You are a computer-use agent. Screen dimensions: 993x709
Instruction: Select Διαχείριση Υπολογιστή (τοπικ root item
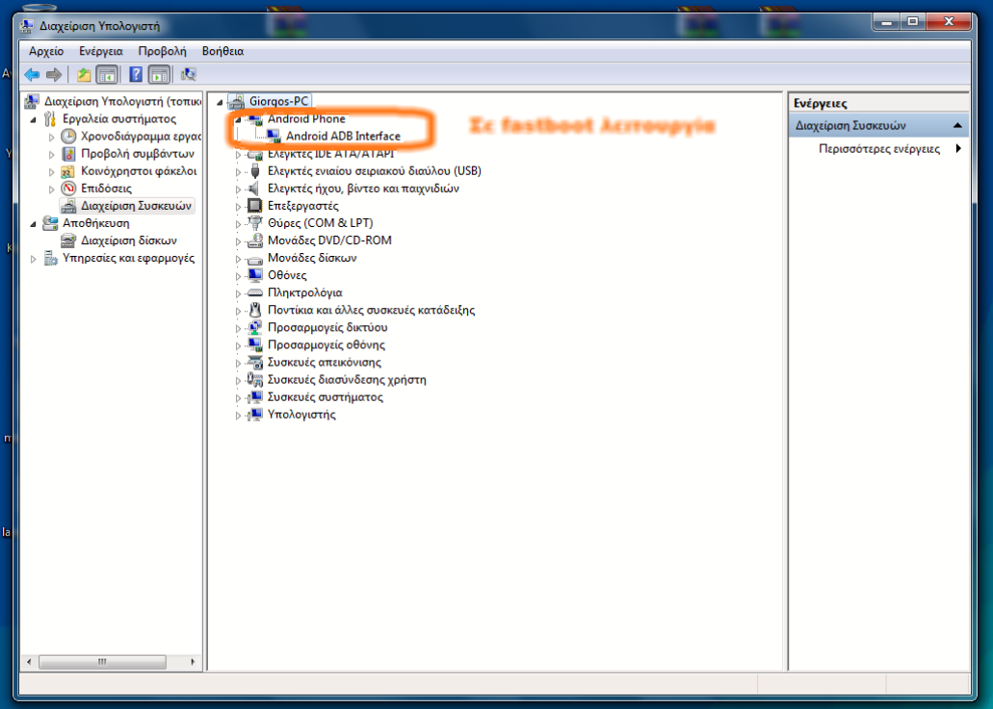[x=122, y=101]
